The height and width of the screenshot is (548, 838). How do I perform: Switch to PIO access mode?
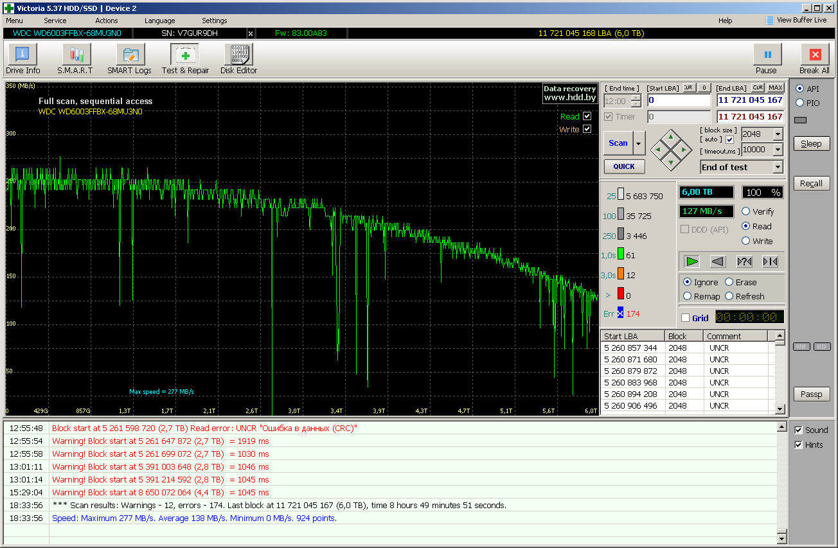(799, 103)
